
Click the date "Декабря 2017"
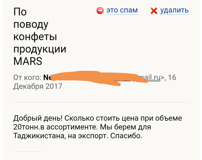tap(38, 86)
